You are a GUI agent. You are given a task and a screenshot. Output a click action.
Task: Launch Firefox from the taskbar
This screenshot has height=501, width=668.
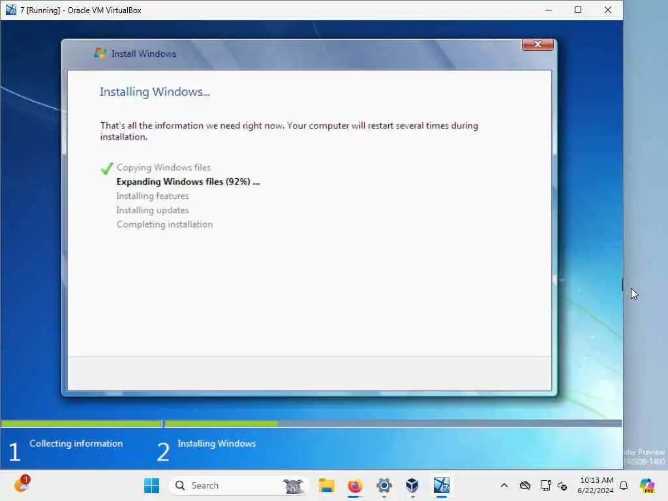356,485
